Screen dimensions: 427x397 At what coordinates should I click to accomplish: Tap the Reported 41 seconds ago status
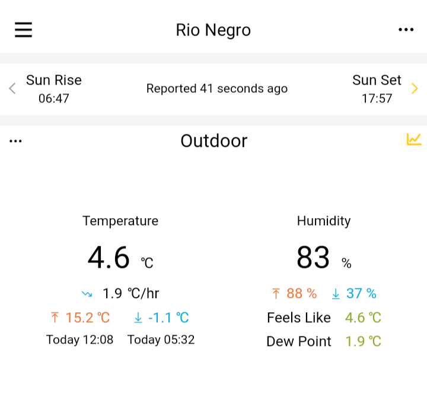217,88
